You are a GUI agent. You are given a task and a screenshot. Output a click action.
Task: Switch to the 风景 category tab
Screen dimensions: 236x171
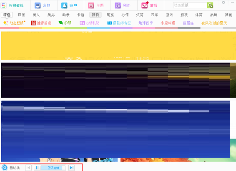(x=22, y=15)
